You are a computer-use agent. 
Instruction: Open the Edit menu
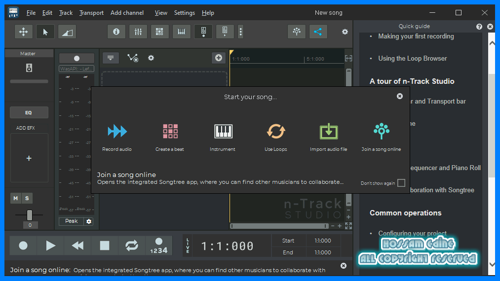tap(47, 13)
